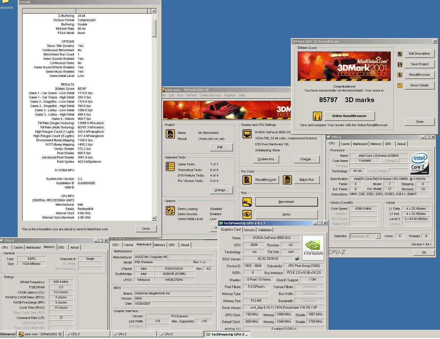Click the DRAM Frequency 638.4 MHz value
The height and width of the screenshot is (339, 440).
61,282
